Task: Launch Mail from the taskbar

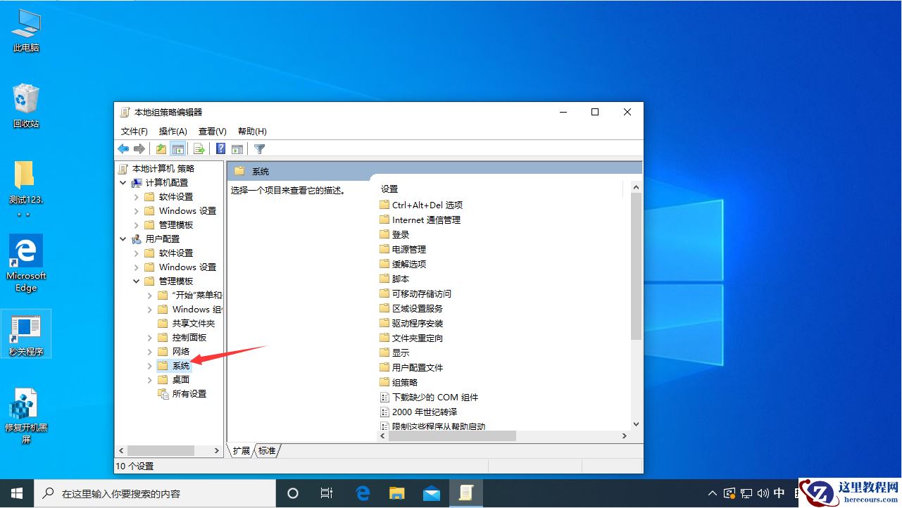Action: coord(431,493)
